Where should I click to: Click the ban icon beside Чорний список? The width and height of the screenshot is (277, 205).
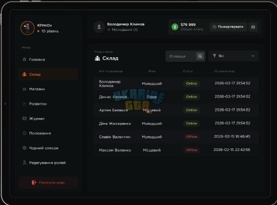pos(24,148)
